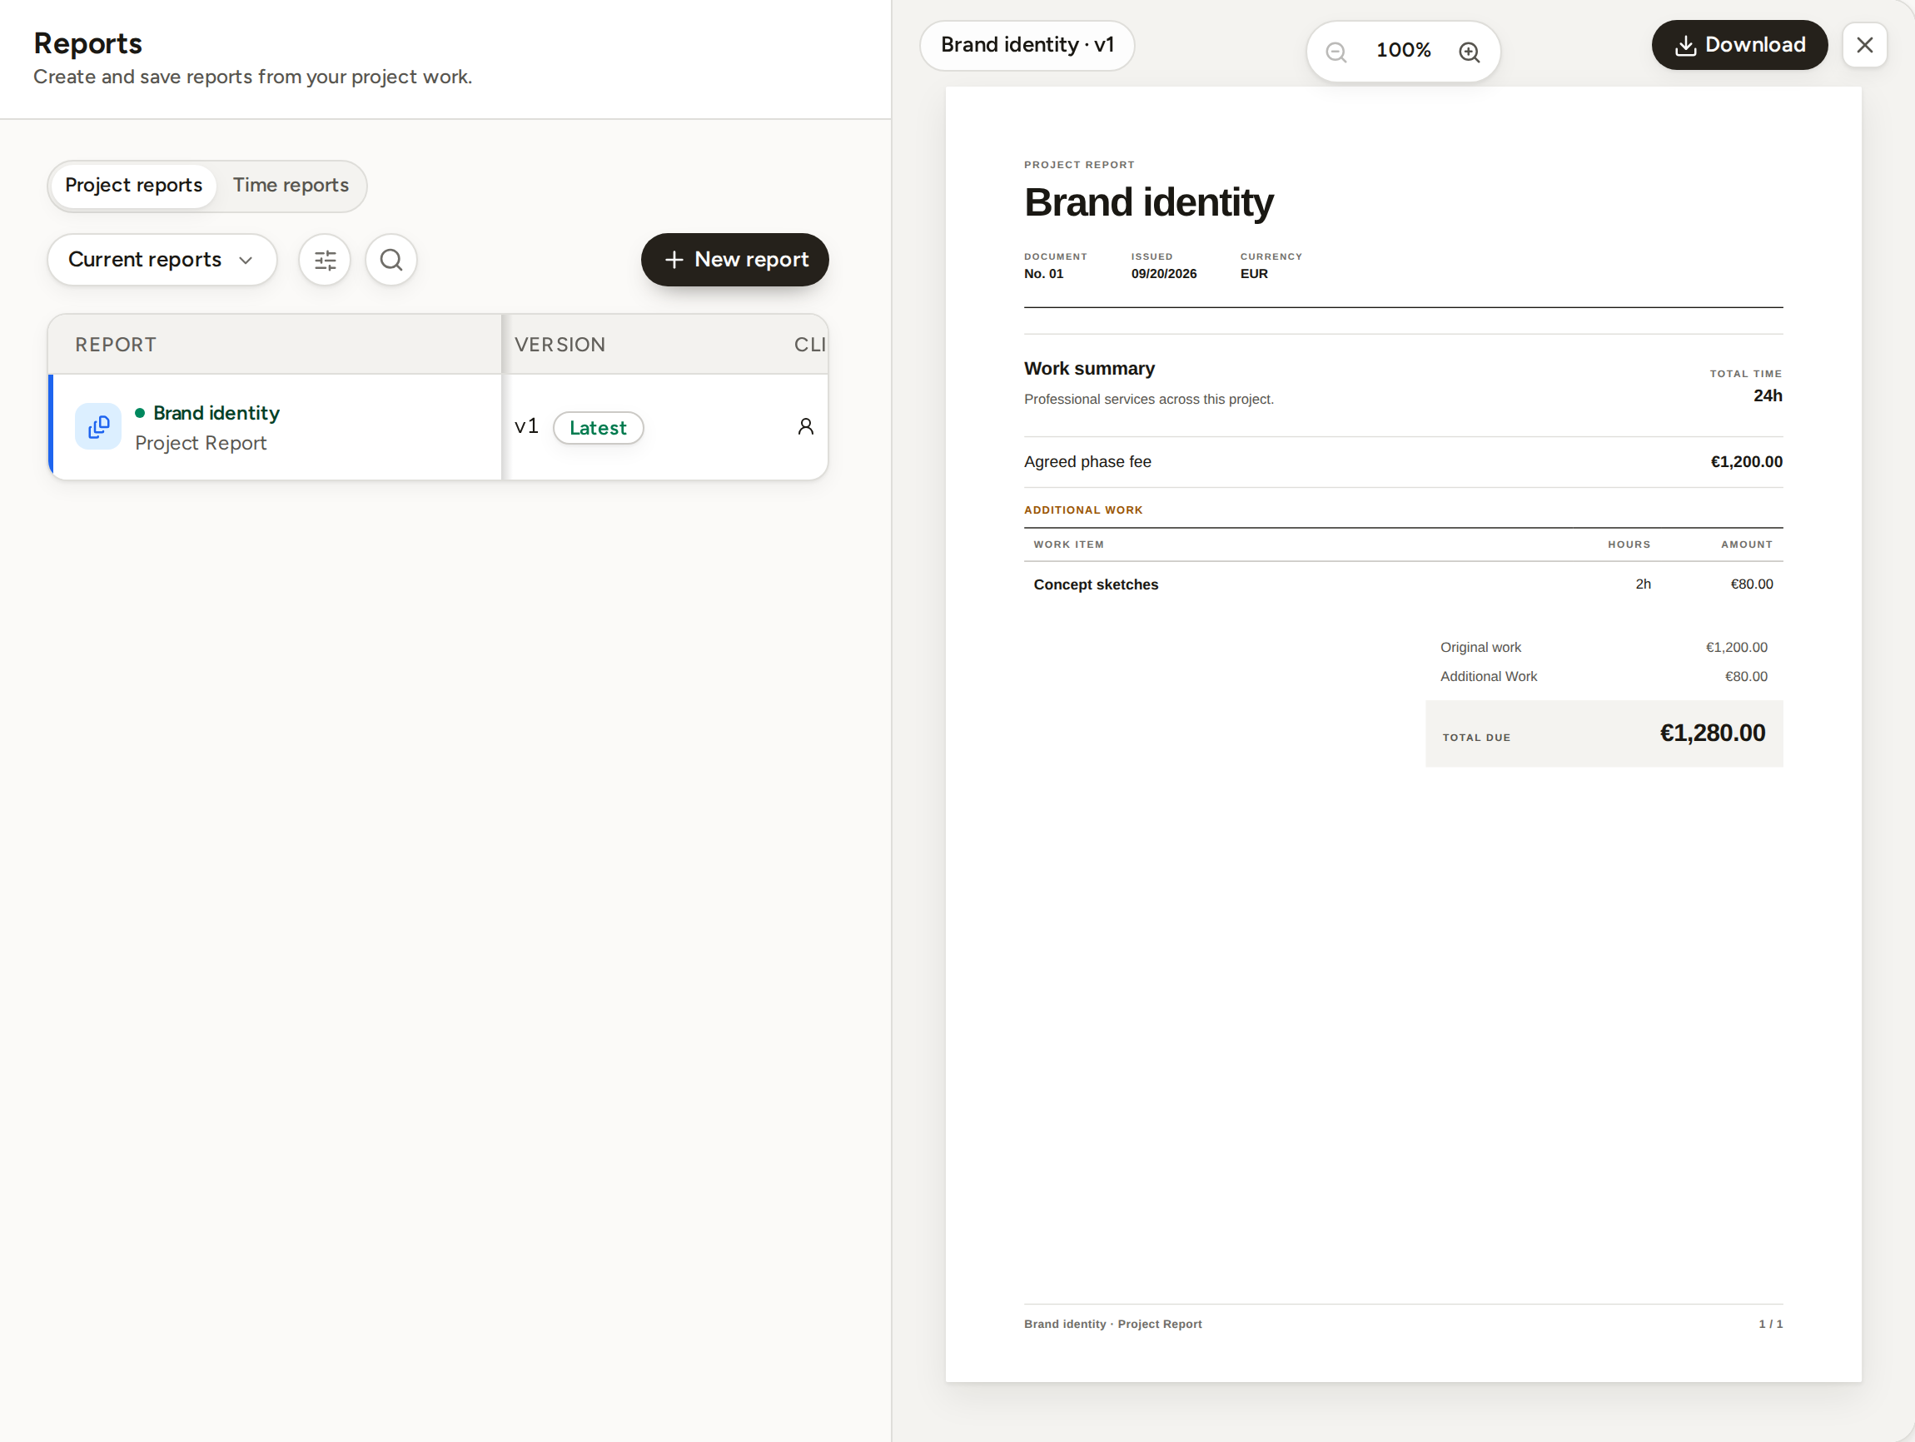Click the Total due €1,280.00 amount
1915x1442 pixels.
(1713, 733)
